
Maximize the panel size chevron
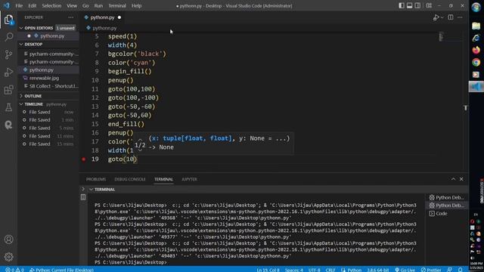pos(453,179)
